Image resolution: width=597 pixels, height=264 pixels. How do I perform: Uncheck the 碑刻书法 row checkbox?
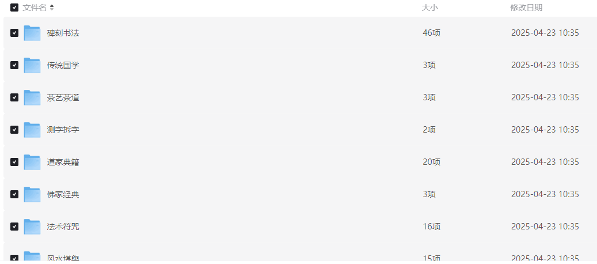click(x=14, y=33)
